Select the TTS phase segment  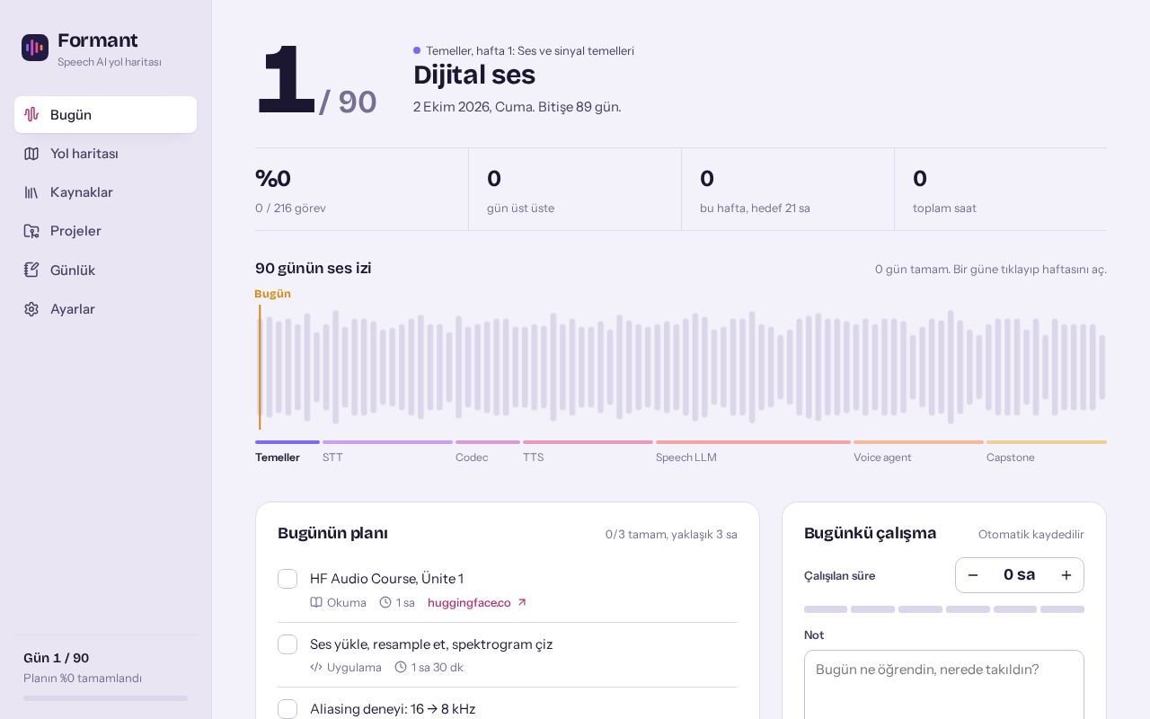click(588, 450)
